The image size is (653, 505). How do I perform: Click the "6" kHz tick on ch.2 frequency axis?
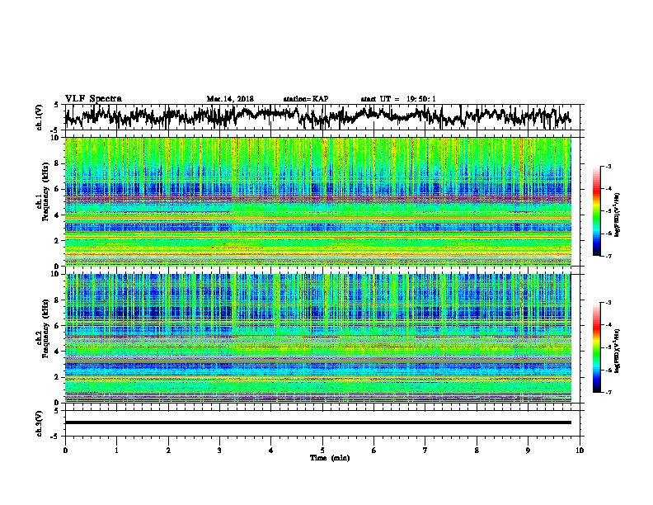point(57,326)
